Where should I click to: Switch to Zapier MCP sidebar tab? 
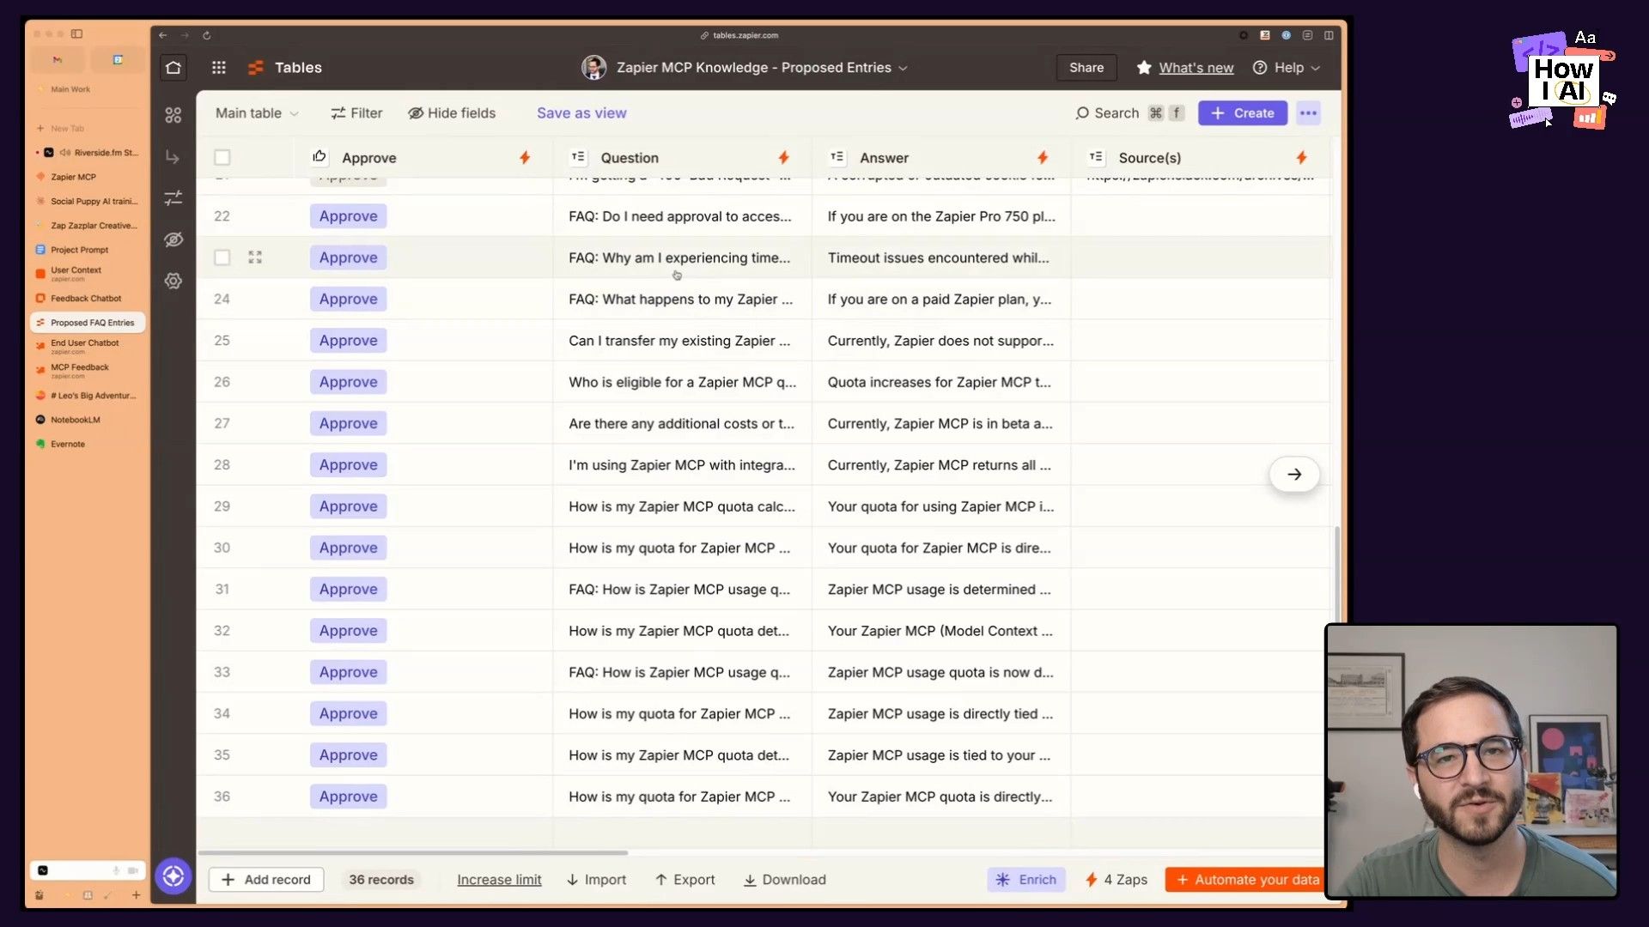87,177
